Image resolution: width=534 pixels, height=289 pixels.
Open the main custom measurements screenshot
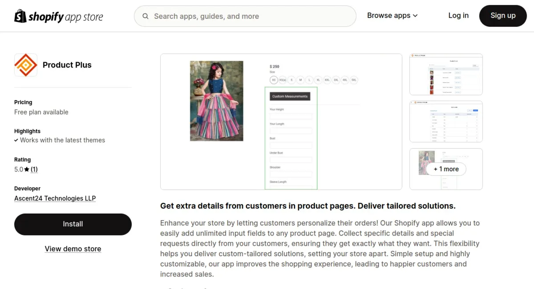(281, 122)
